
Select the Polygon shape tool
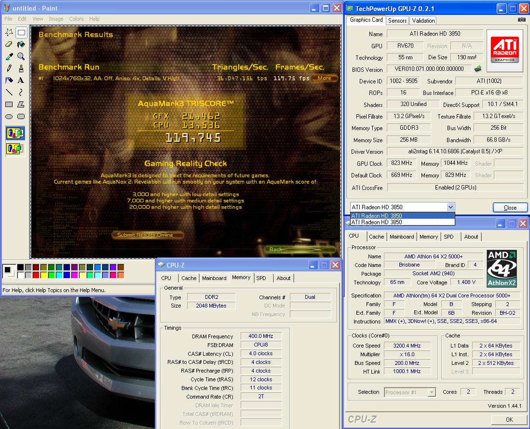click(21, 105)
